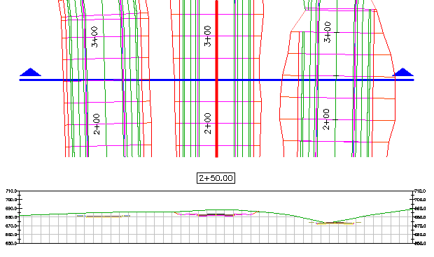
Task: Pick the 2+00 label on left corridor
Action: (x=97, y=124)
